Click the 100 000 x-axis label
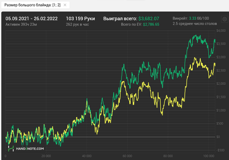229x160 pixels. [209, 156]
